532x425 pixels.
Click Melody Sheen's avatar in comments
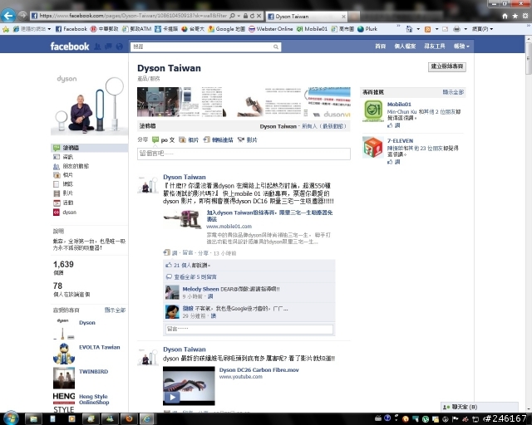pos(172,292)
